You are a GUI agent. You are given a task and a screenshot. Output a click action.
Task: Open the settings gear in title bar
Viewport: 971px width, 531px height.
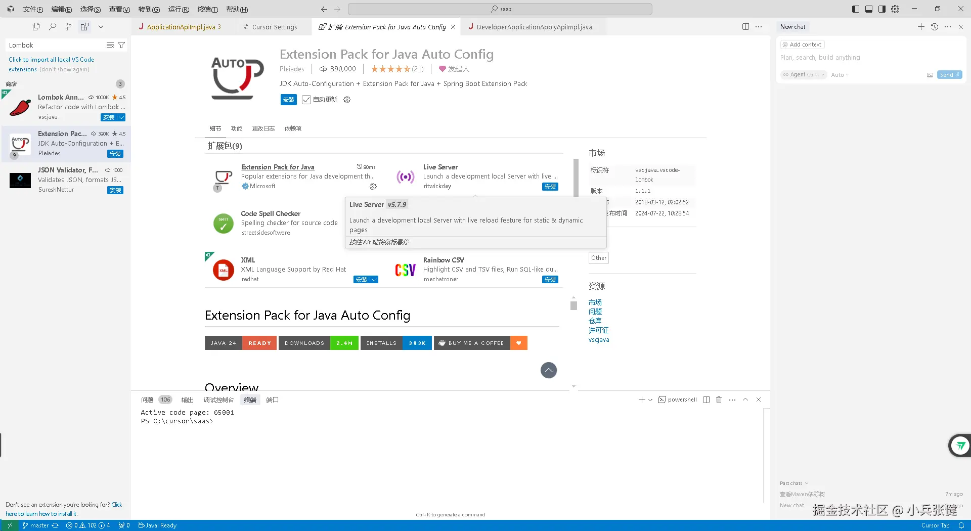(x=895, y=9)
